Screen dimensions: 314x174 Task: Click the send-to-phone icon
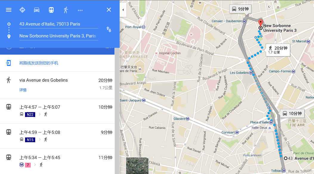(x=8, y=63)
